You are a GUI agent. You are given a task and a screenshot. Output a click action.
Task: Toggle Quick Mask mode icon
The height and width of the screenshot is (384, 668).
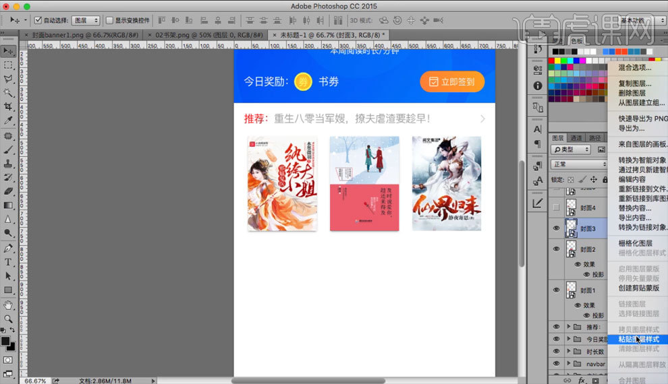click(x=8, y=360)
